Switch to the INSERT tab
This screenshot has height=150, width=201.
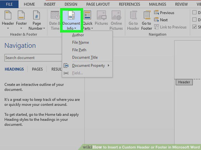pyautogui.click(x=50, y=4)
